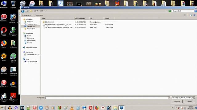Open the view options dropdown arrow
Image resolution: width=197 pixels, height=110 pixels.
pyautogui.click(x=188, y=15)
